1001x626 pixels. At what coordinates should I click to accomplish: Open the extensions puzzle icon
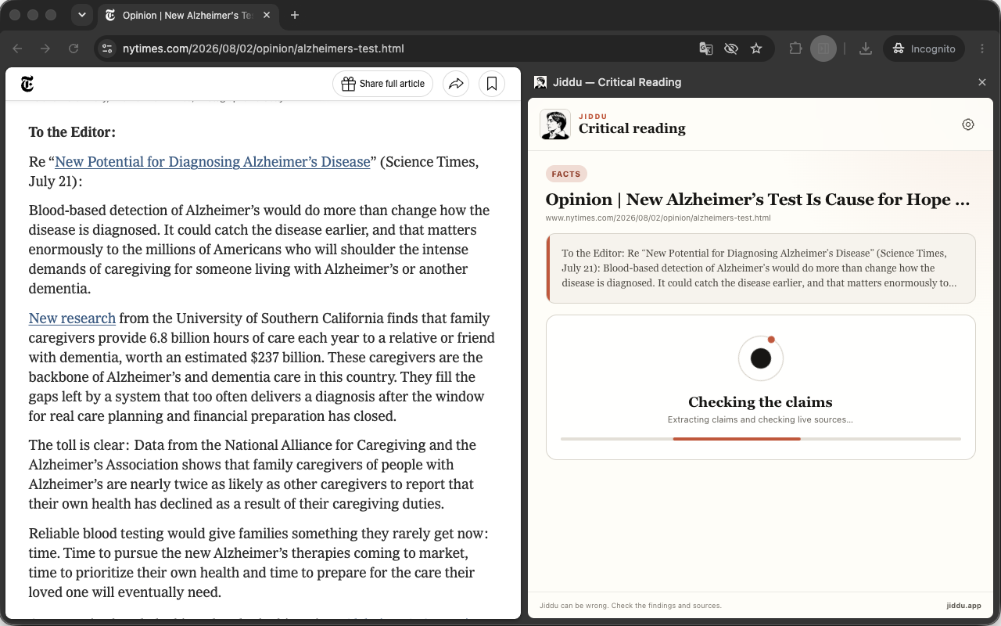coord(795,49)
